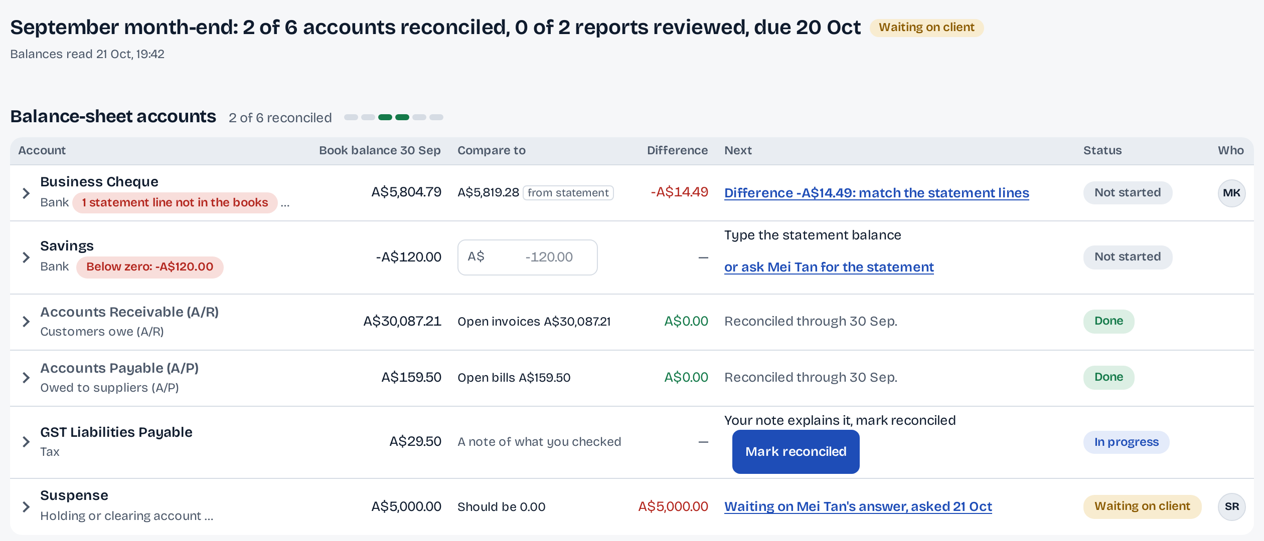Expand the Business Cheque account row
Viewport: 1264px width, 541px height.
[x=26, y=193]
